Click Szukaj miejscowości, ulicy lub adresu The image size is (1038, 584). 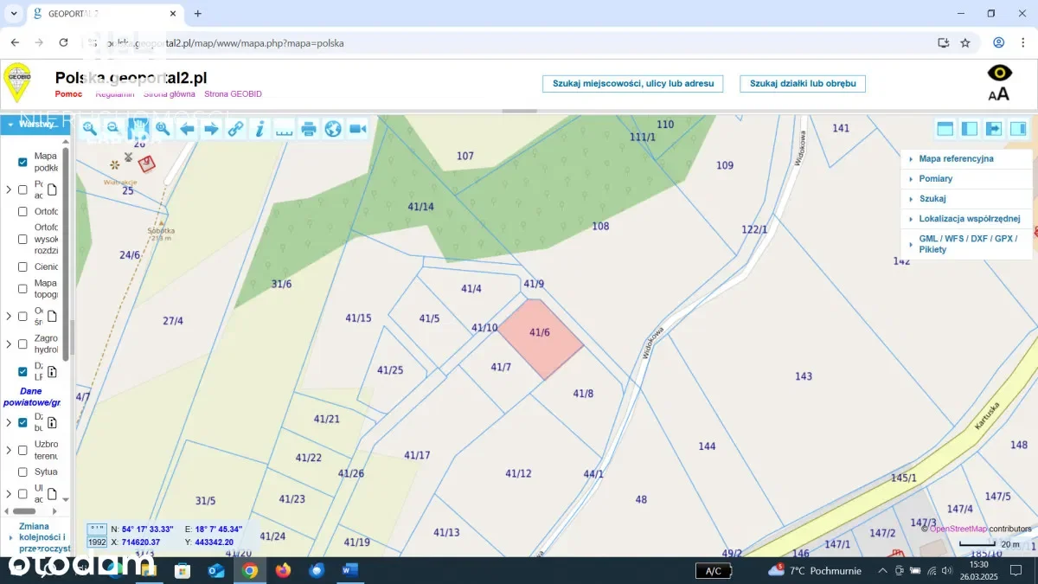point(632,83)
